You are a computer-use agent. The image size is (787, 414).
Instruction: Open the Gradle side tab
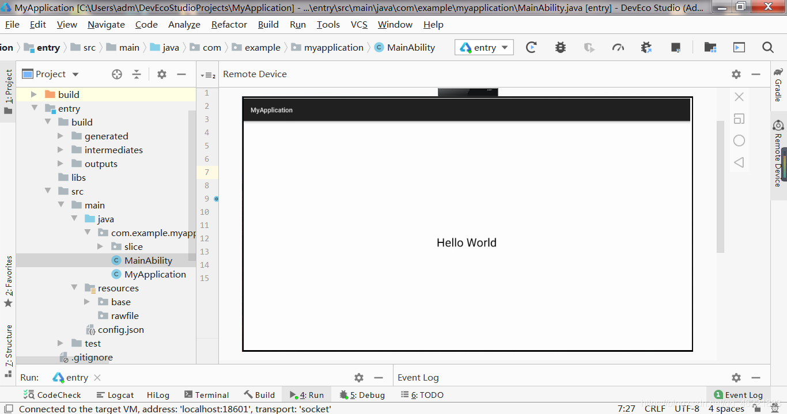click(778, 85)
